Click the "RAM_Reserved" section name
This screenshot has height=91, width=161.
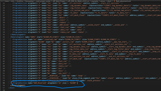[40, 83]
